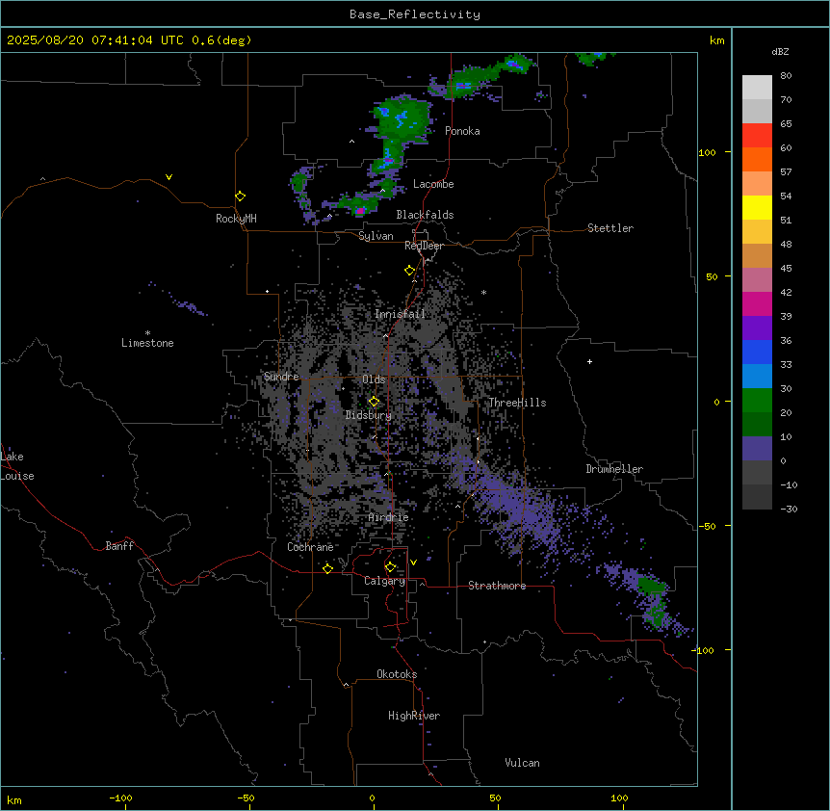Click the Didsbury town label
This screenshot has height=811, width=830.
369,415
